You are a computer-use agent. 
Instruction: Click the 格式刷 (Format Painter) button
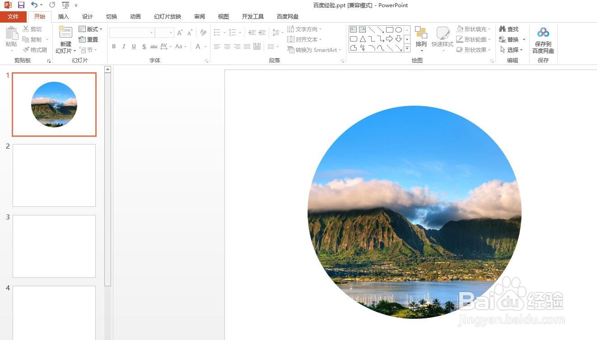35,50
